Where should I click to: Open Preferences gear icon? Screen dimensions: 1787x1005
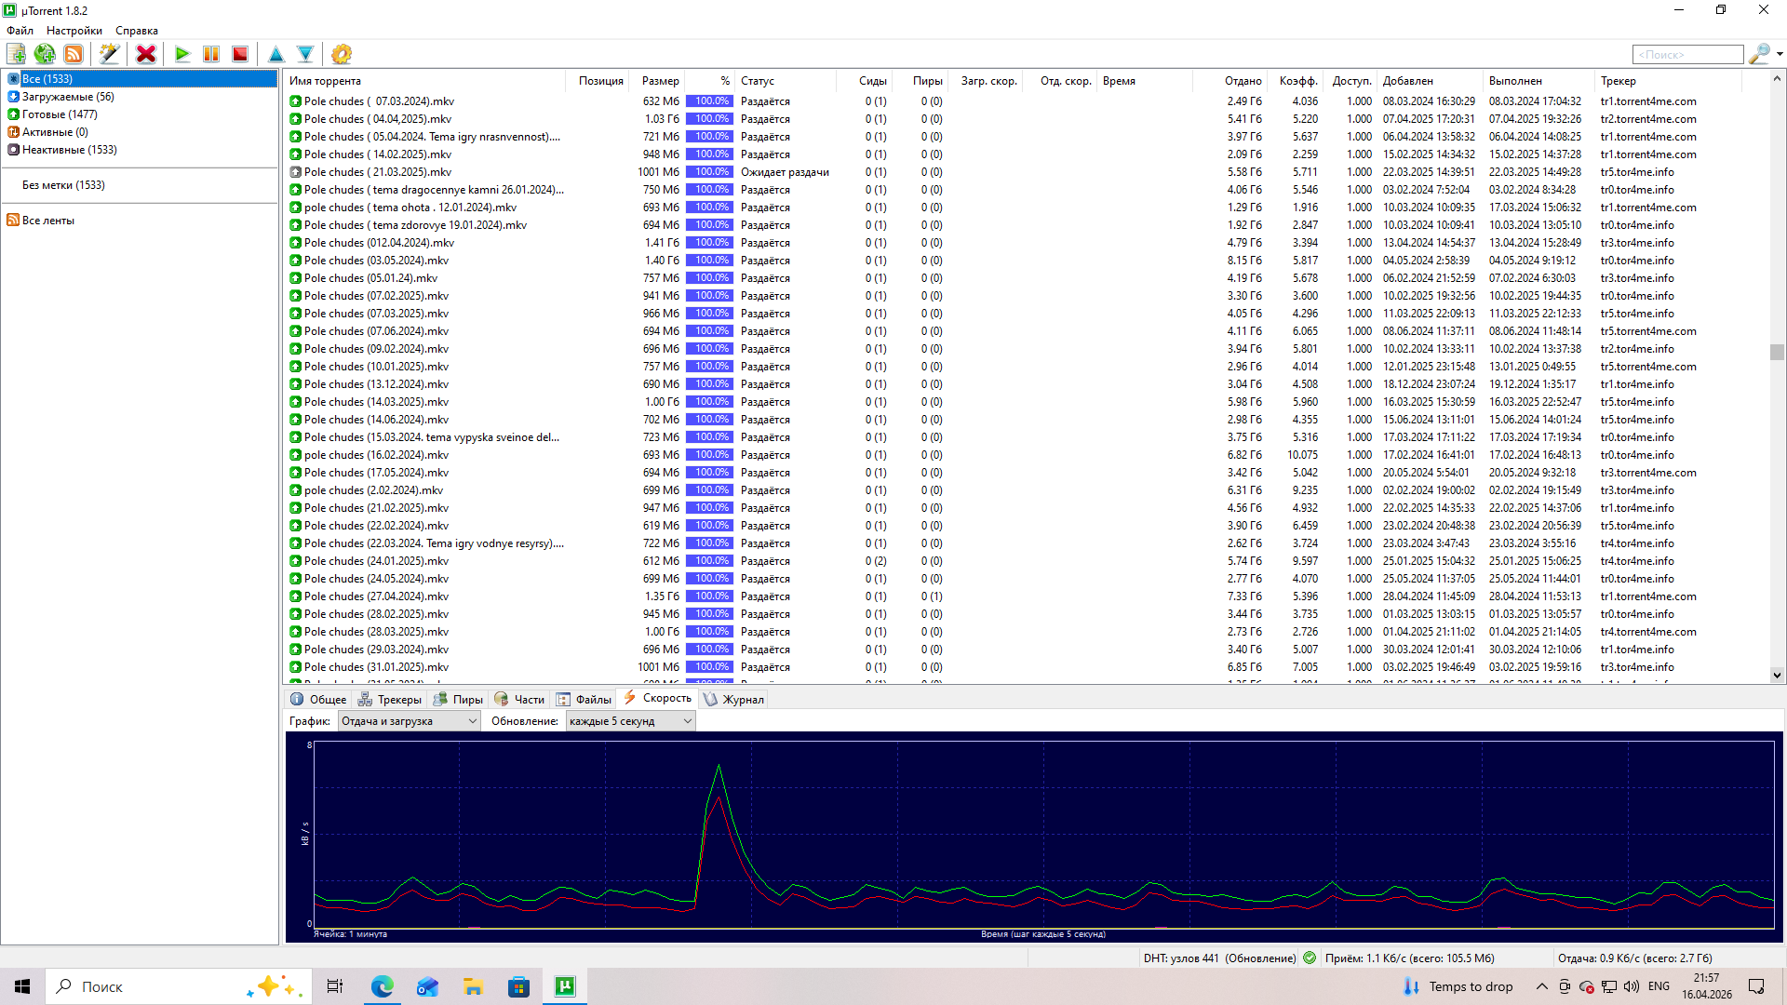pyautogui.click(x=342, y=54)
